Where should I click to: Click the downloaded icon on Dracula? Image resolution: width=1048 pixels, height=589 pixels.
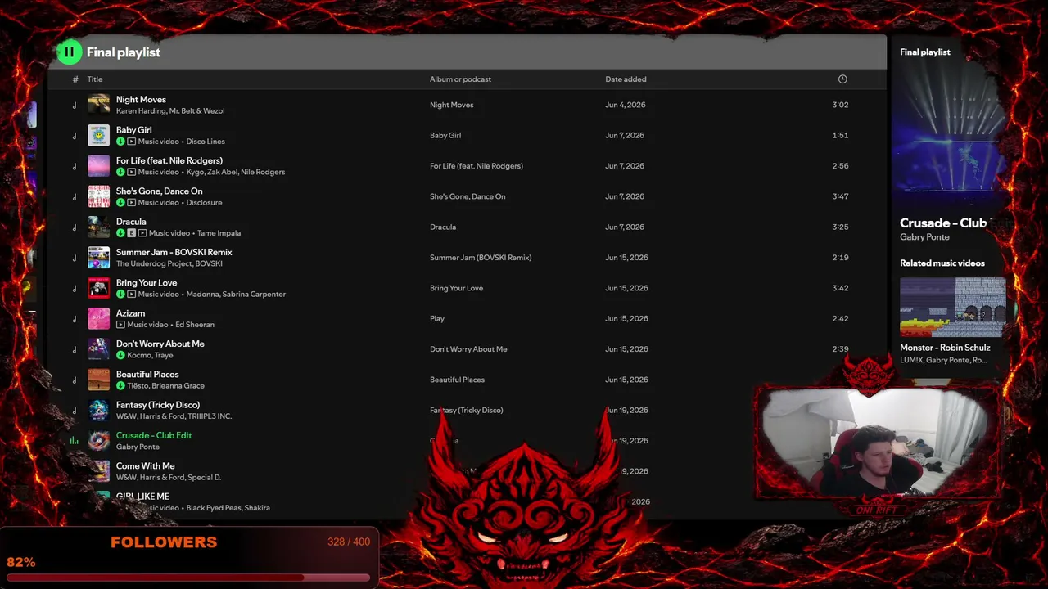[x=120, y=233]
